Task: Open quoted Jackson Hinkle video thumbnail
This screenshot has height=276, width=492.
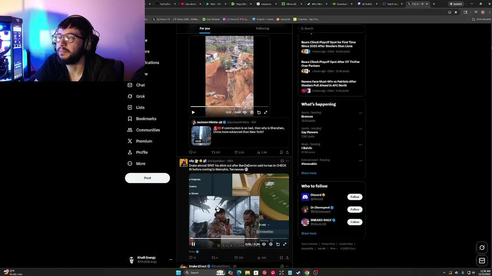Action: click(201, 135)
